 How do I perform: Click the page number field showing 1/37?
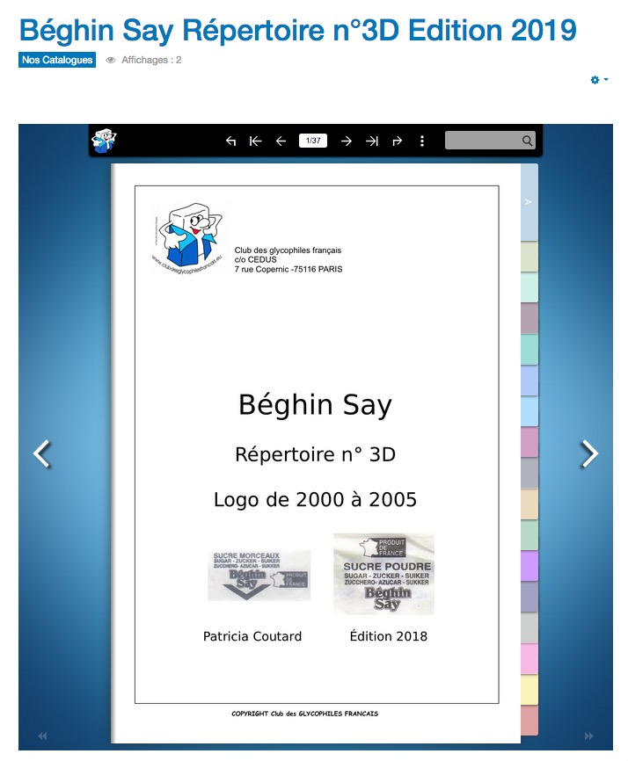313,141
